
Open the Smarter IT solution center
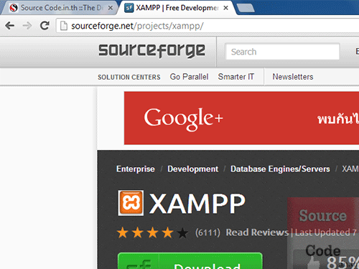[x=236, y=77]
